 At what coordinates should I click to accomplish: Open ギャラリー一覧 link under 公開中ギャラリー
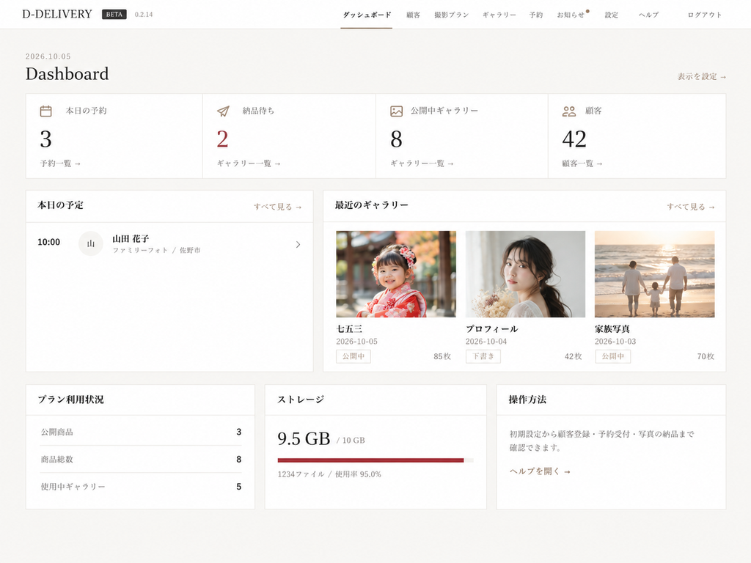pos(422,163)
